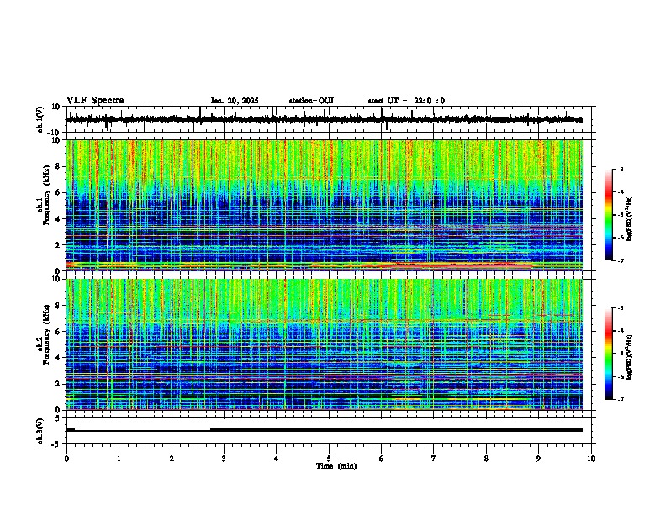Click the 'station=OUI' label
Screen dimensions: 666x514
311,101
